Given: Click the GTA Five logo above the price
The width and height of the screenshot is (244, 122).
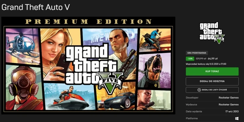Looking at the screenshot, I should [x=212, y=33].
